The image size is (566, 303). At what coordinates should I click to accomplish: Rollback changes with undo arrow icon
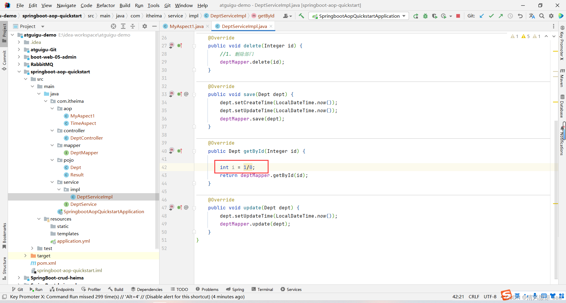(520, 16)
